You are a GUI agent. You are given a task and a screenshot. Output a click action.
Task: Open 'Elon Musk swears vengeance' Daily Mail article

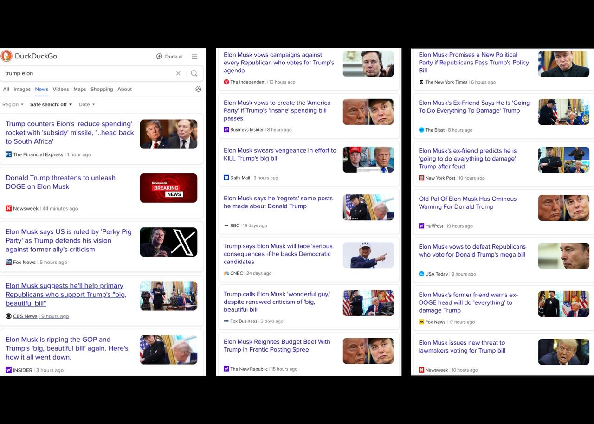click(x=280, y=154)
